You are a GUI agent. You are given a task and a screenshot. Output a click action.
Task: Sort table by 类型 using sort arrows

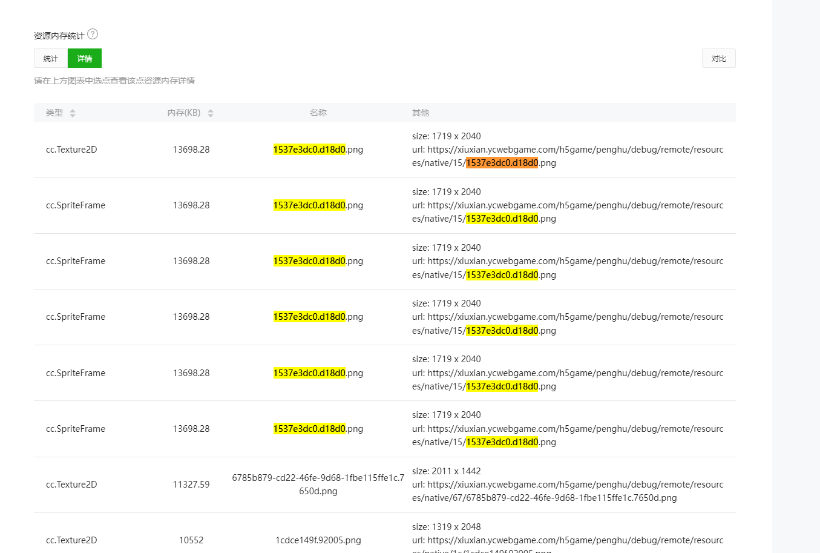[x=73, y=113]
